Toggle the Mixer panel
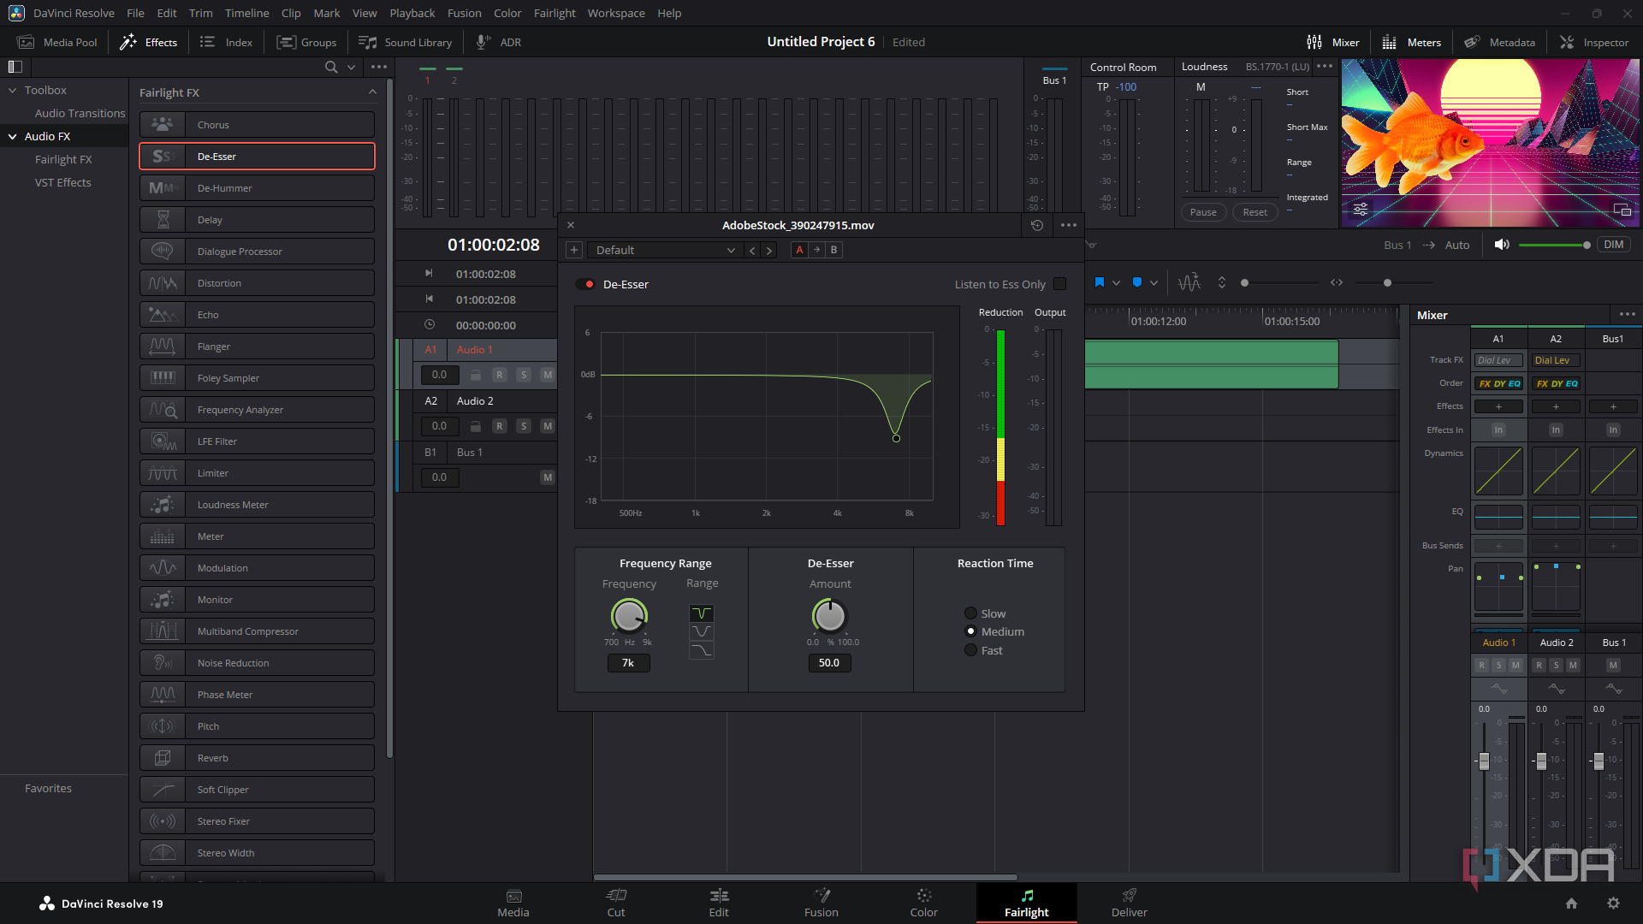The image size is (1643, 924). 1332,42
